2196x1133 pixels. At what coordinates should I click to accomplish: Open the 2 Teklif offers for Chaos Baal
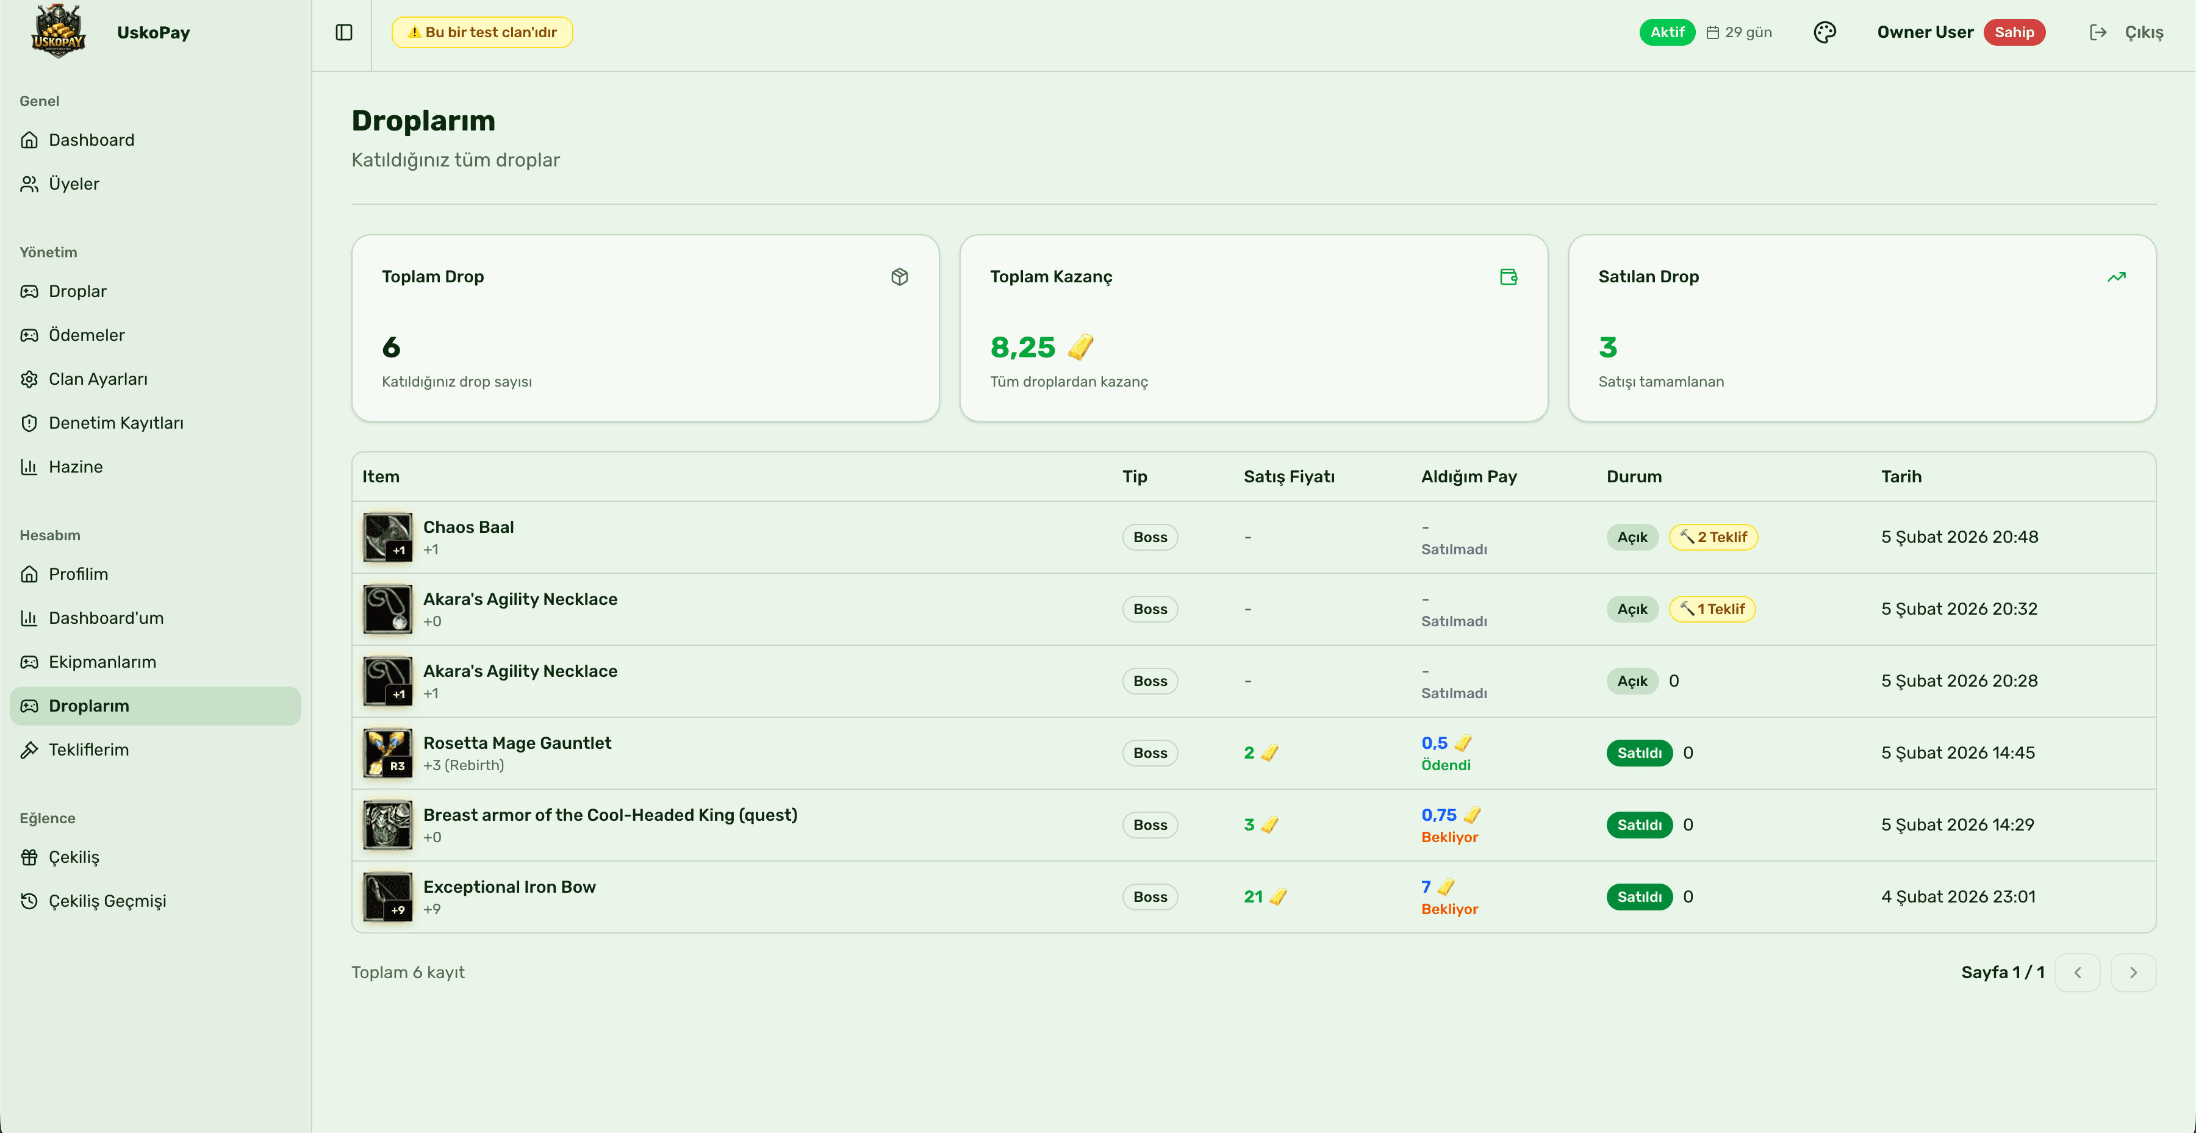(1713, 537)
